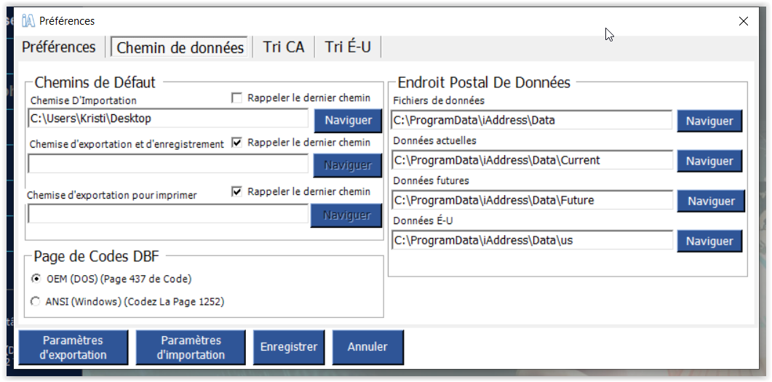Click Naviguer beside Fichiers de données
This screenshot has width=772, height=382.
click(709, 121)
